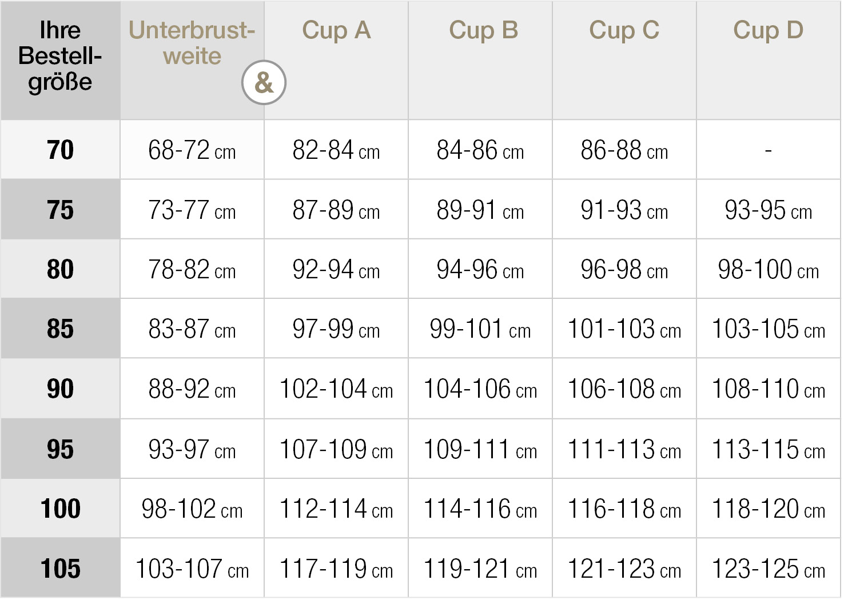The width and height of the screenshot is (844, 600).
Task: Select the 99-101 cm Cup B cell
Action: 480,330
